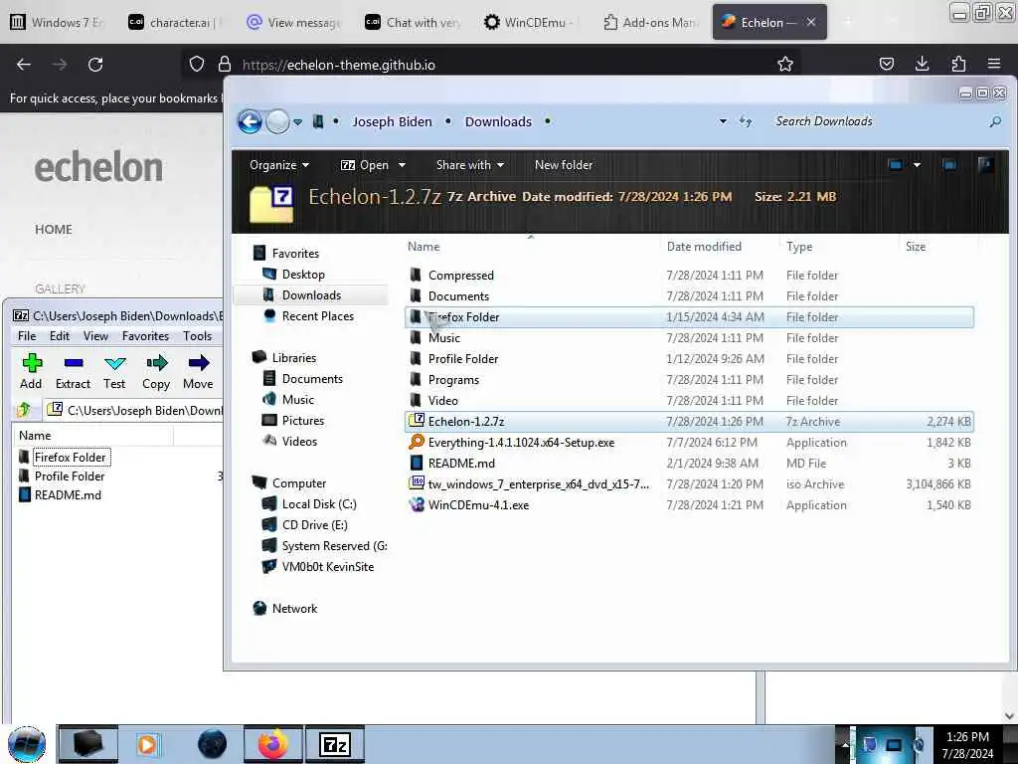Reload the Firefox page
1018x764 pixels.
[x=95, y=65]
